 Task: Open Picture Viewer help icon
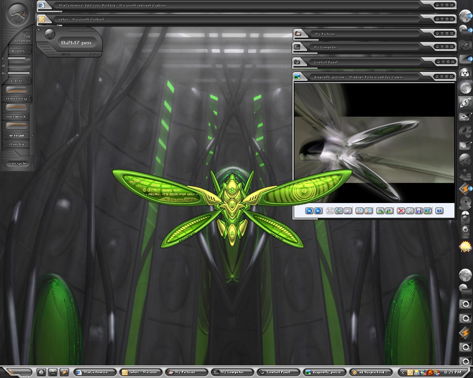click(439, 211)
